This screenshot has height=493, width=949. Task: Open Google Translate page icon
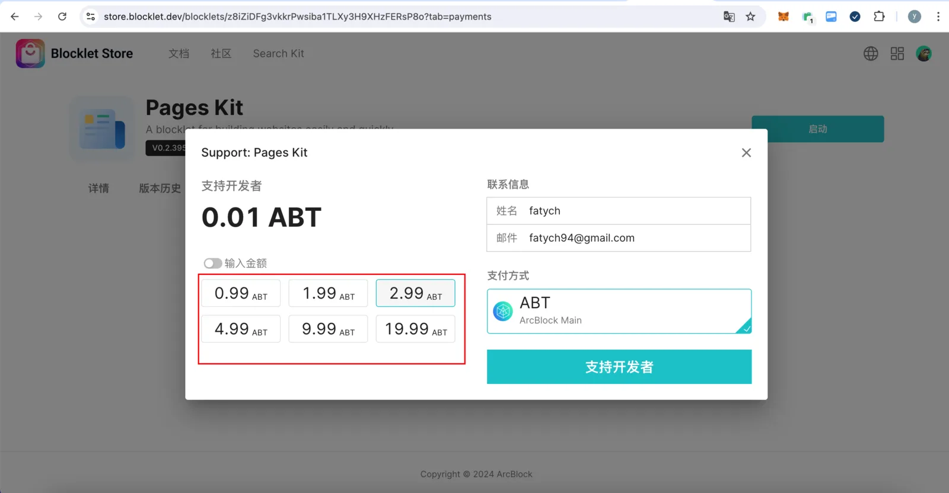click(x=729, y=17)
